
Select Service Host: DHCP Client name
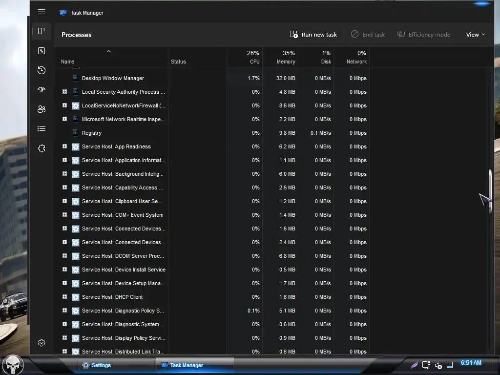coord(112,297)
